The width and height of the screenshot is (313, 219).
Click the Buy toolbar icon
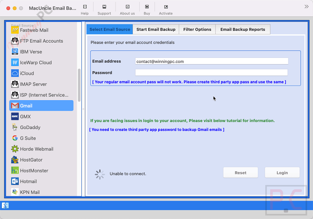pyautogui.click(x=147, y=7)
